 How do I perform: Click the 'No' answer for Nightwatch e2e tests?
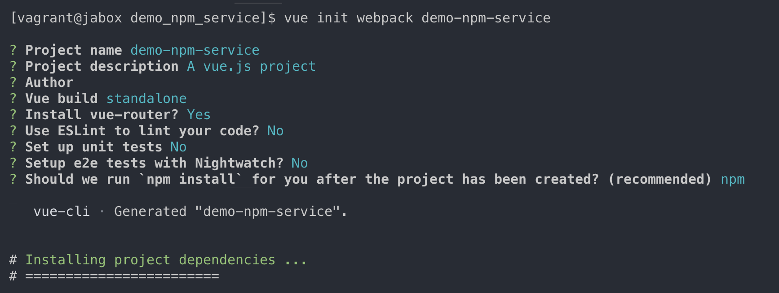(299, 163)
